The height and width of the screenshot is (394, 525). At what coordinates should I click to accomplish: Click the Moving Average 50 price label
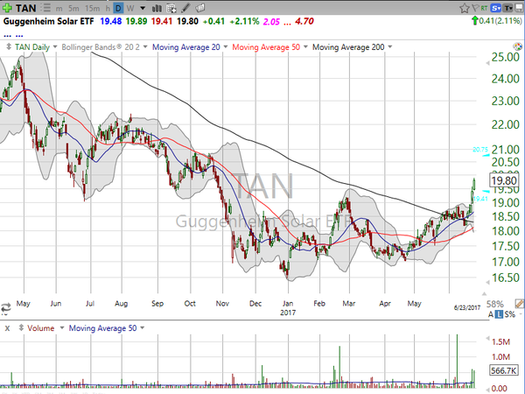pos(266,47)
